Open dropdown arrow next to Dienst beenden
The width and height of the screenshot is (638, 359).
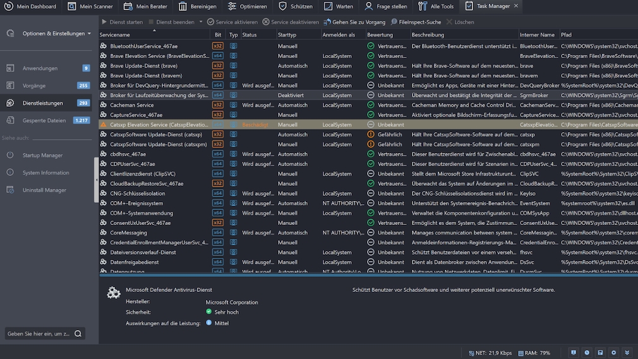(201, 22)
